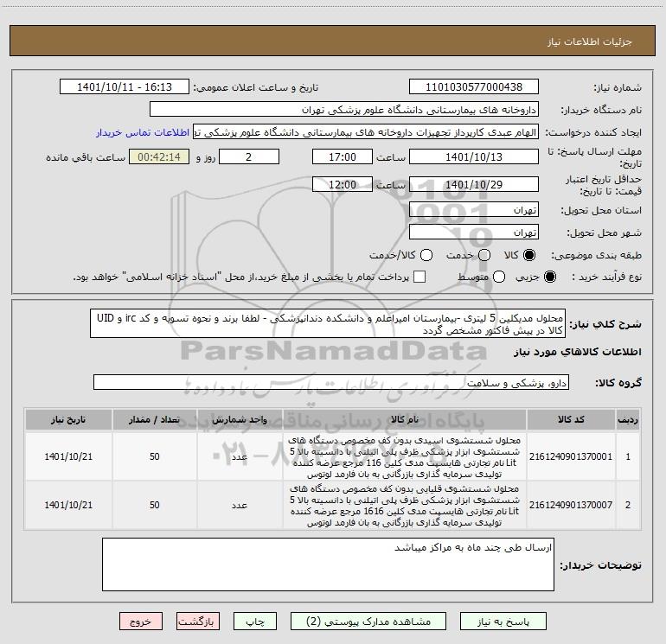Click the remaining days field showing 2
The image size is (666, 644).
(249, 157)
